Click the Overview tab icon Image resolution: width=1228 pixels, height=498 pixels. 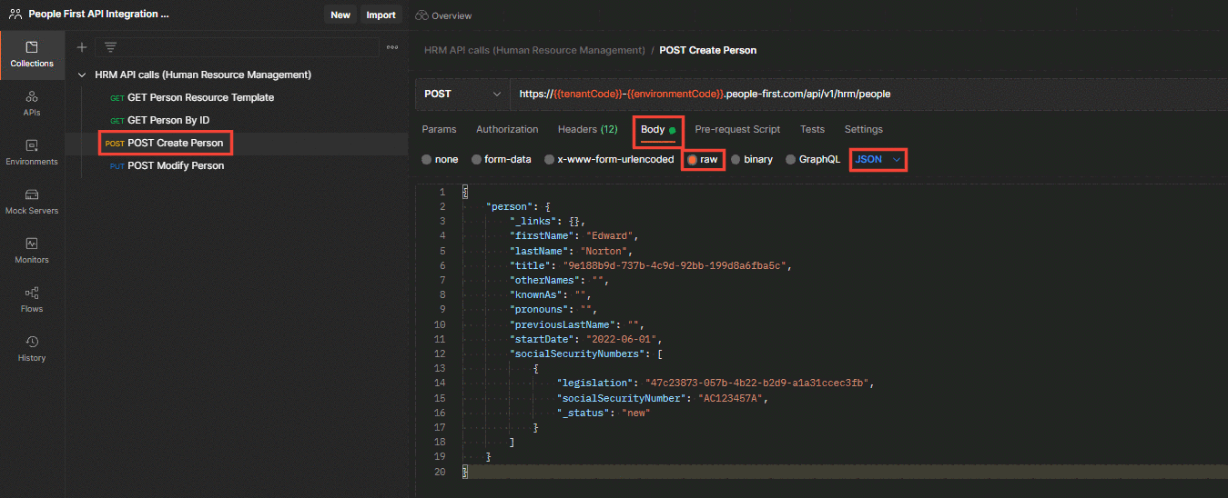tap(421, 15)
